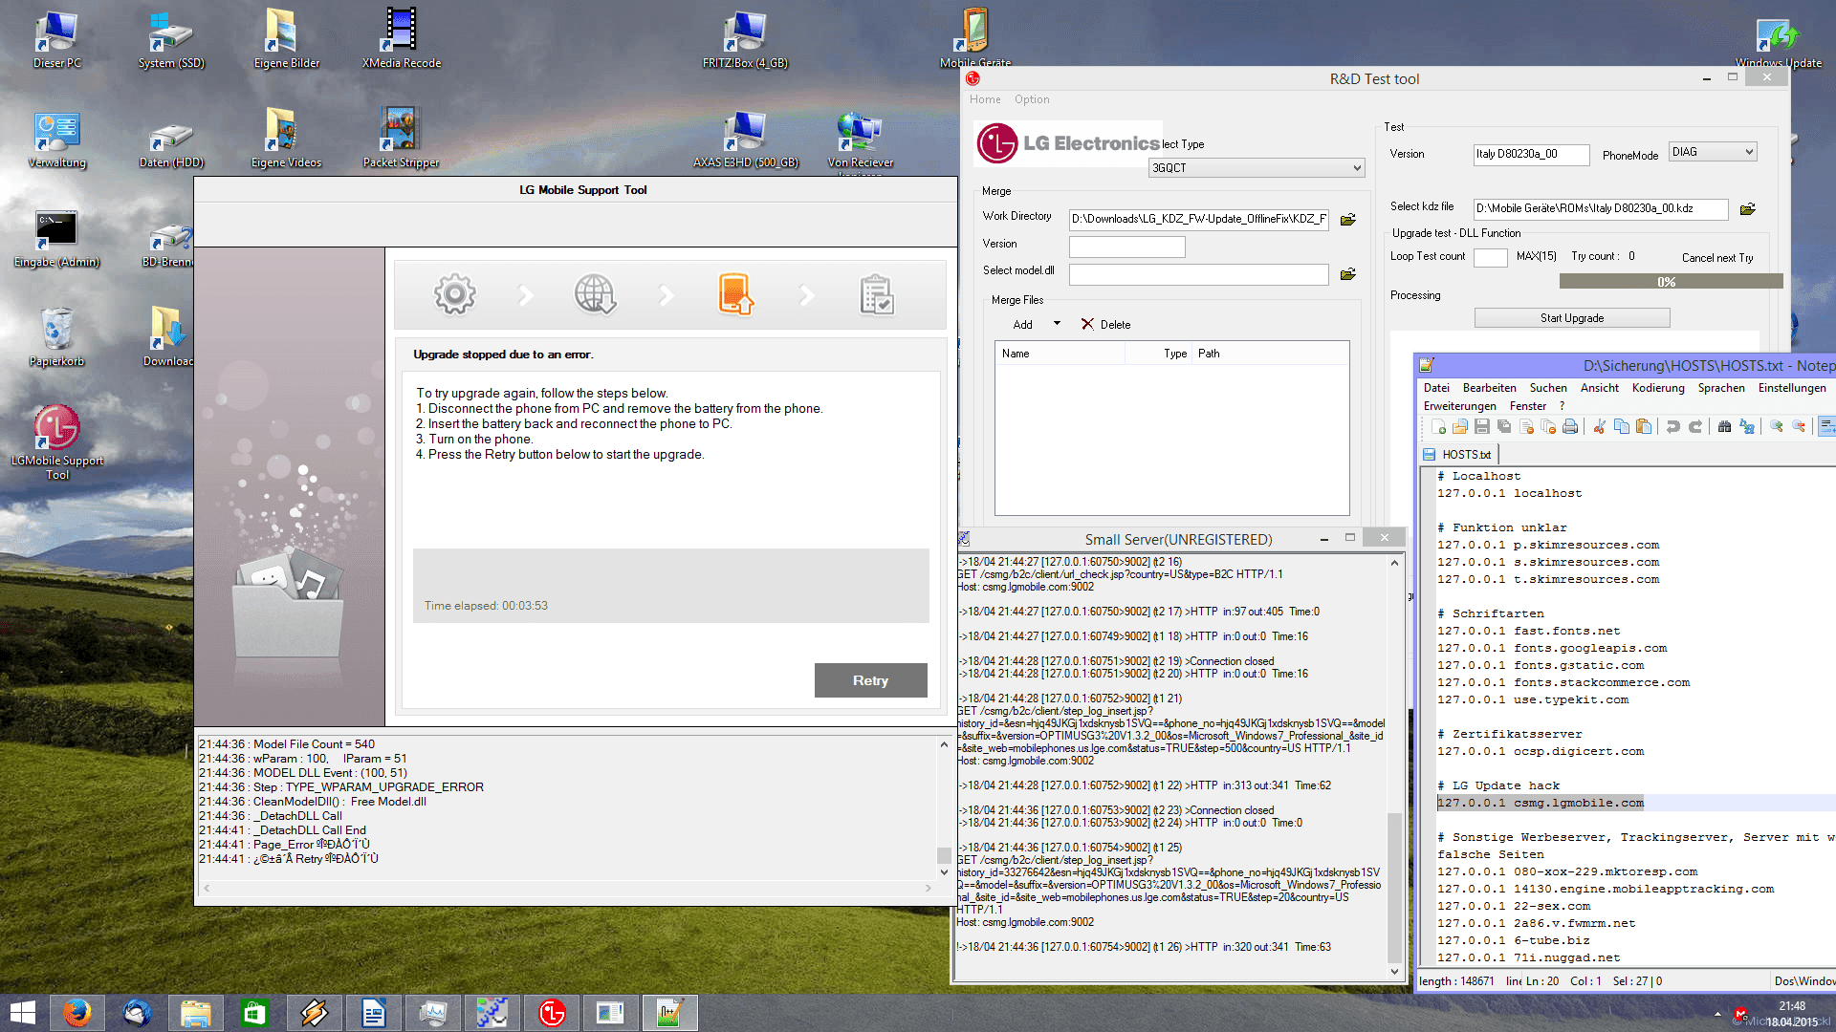This screenshot has width=1836, height=1032.
Task: Click the log panel scroll up arrow in LG tool
Action: coord(944,744)
